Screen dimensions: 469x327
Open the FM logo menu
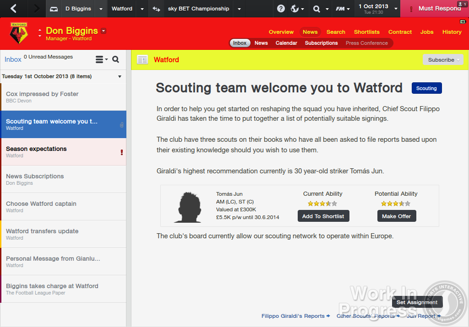pos(342,9)
